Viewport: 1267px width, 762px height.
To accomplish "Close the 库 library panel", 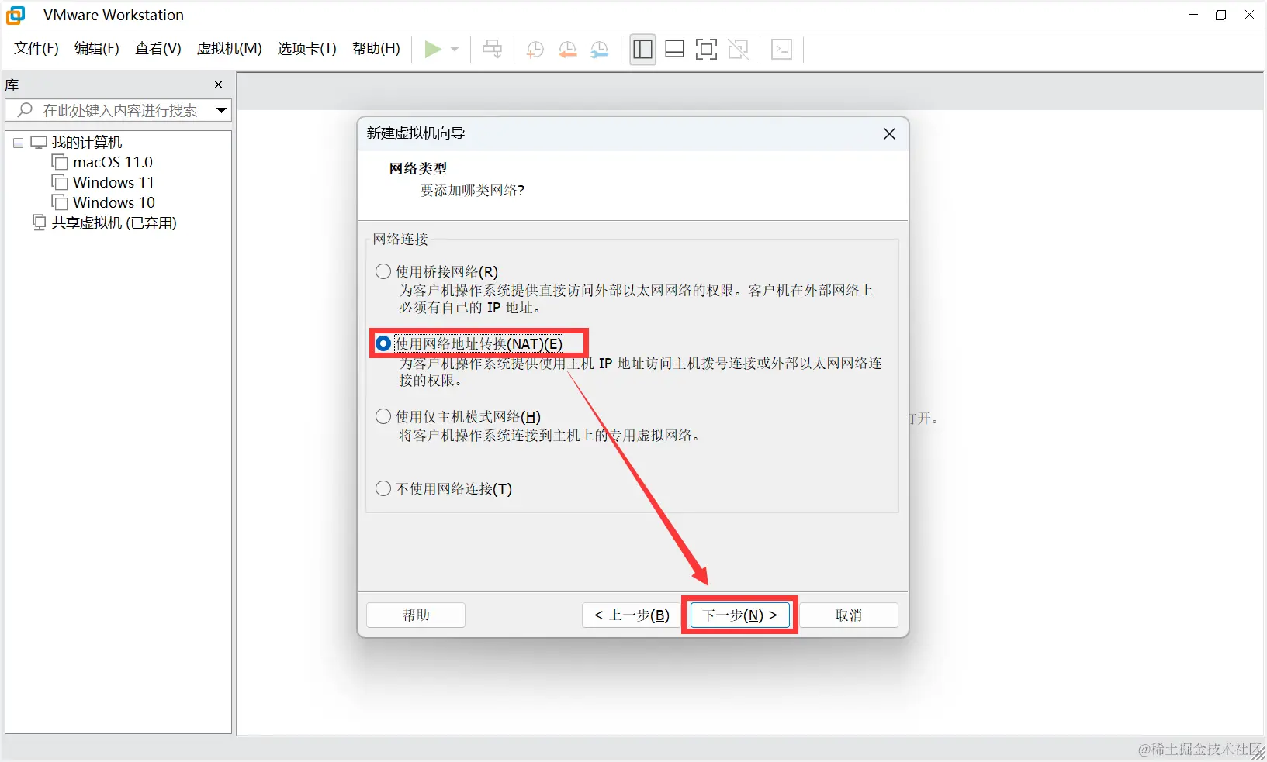I will tap(218, 84).
